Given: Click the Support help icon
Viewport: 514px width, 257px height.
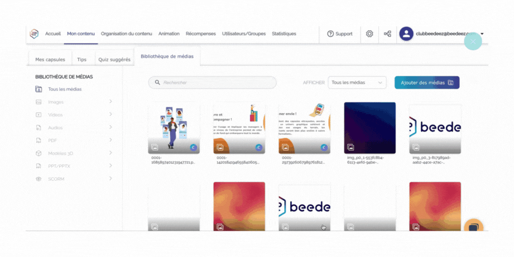Looking at the screenshot, I should coord(330,34).
